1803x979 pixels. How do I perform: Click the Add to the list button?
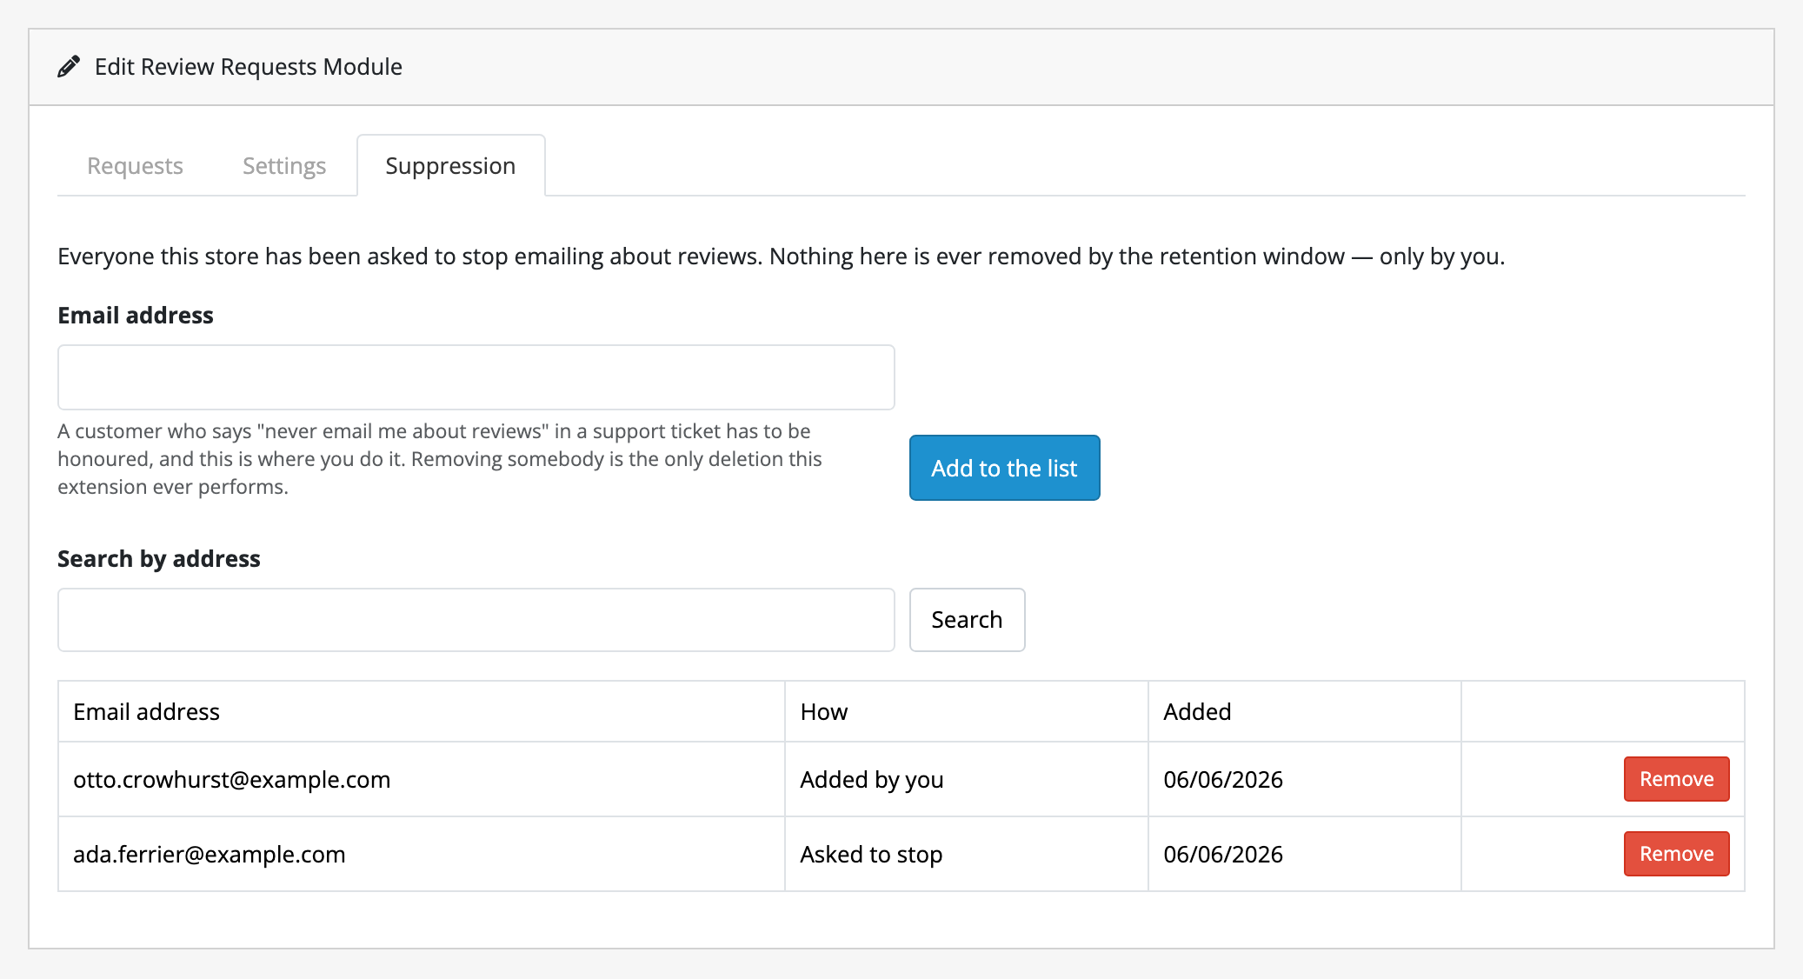click(x=1004, y=468)
